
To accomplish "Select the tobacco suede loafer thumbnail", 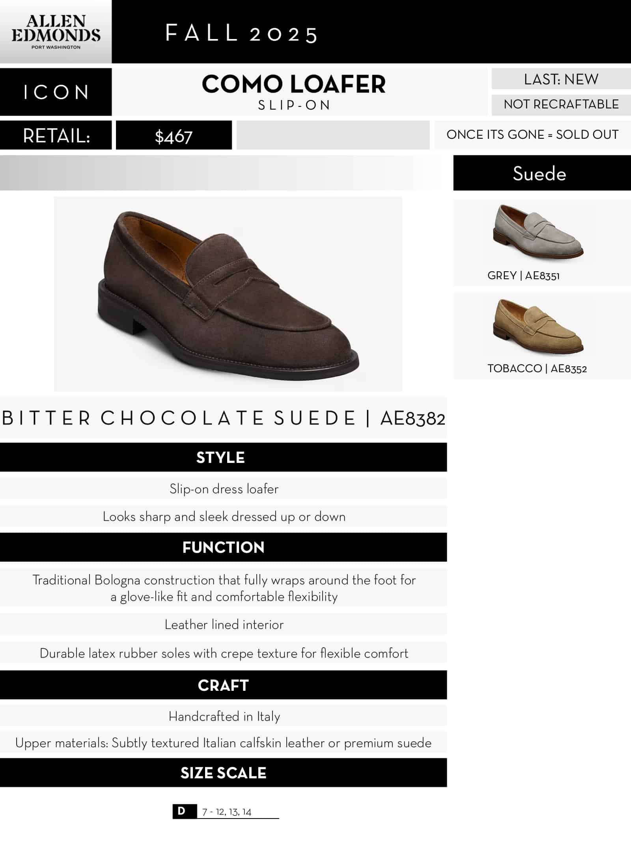I will tap(538, 326).
